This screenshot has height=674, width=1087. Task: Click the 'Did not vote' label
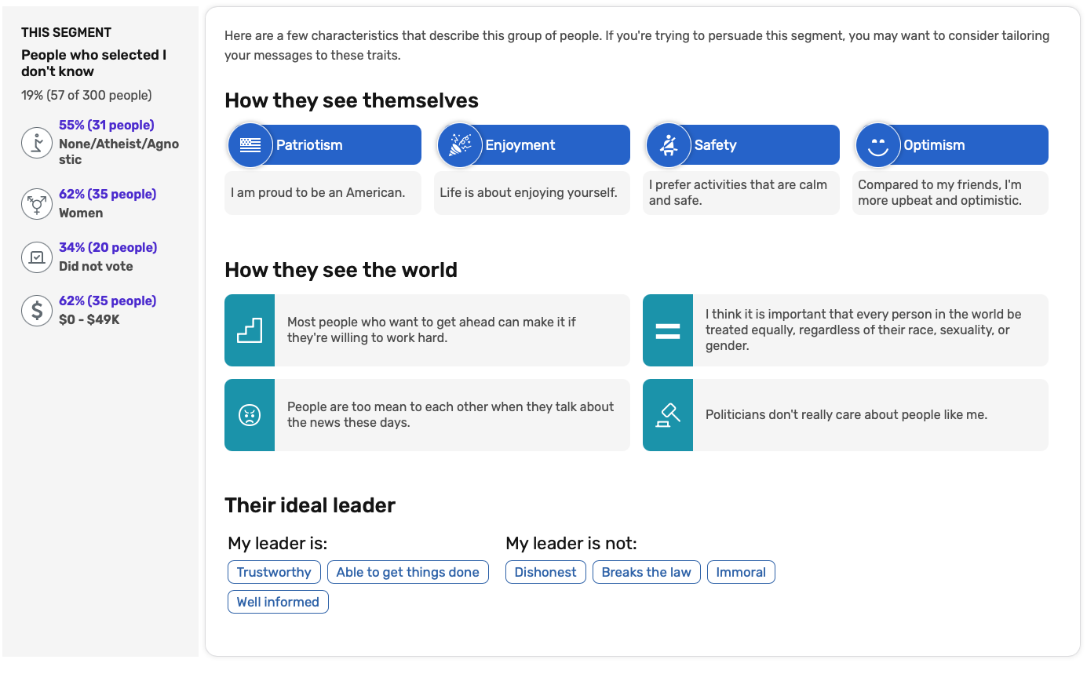[96, 266]
